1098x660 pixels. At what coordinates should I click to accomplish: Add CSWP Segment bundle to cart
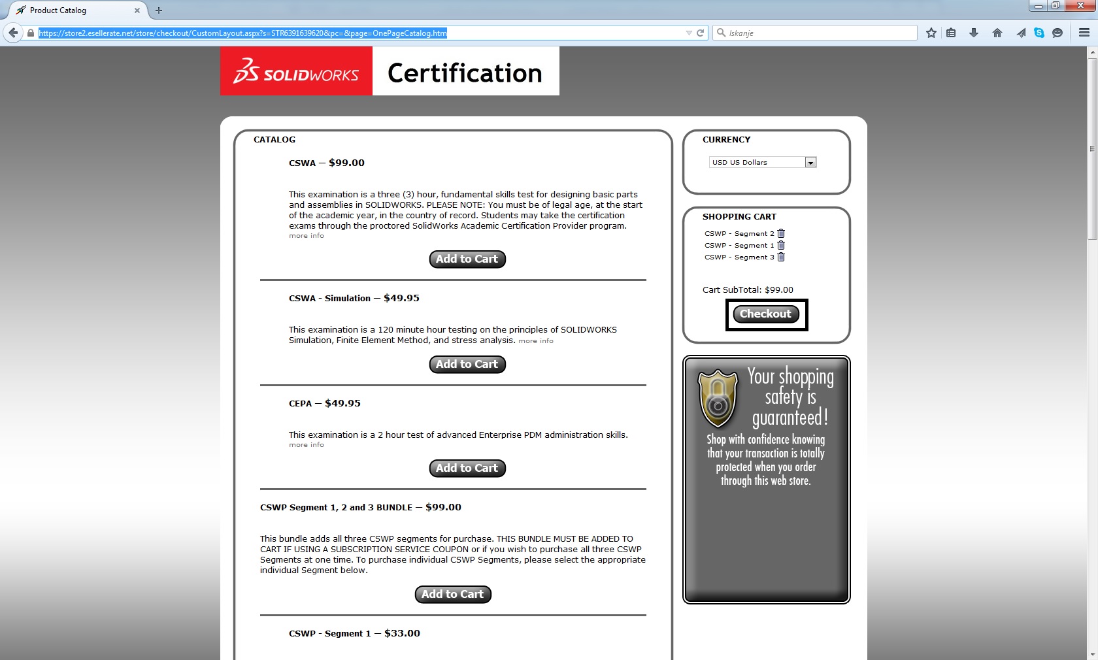[x=452, y=594]
